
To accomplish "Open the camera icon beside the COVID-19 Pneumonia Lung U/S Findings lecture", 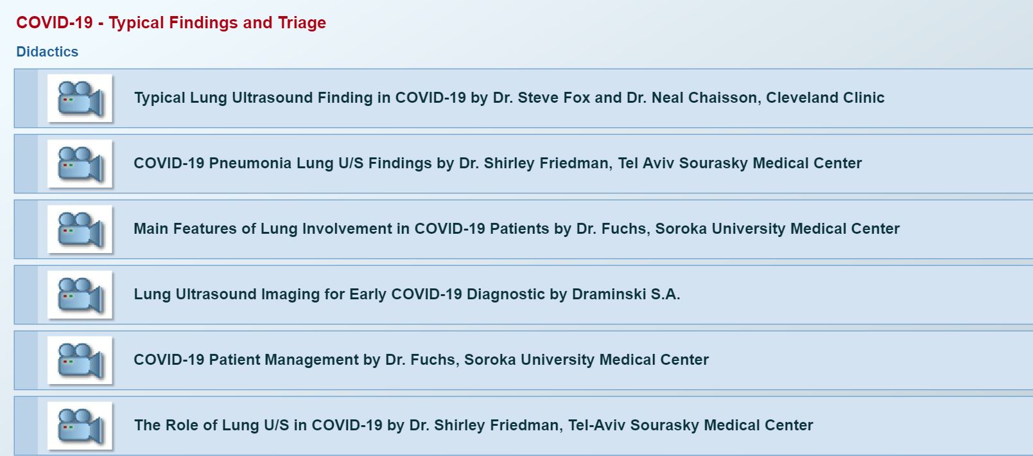I will [80, 164].
